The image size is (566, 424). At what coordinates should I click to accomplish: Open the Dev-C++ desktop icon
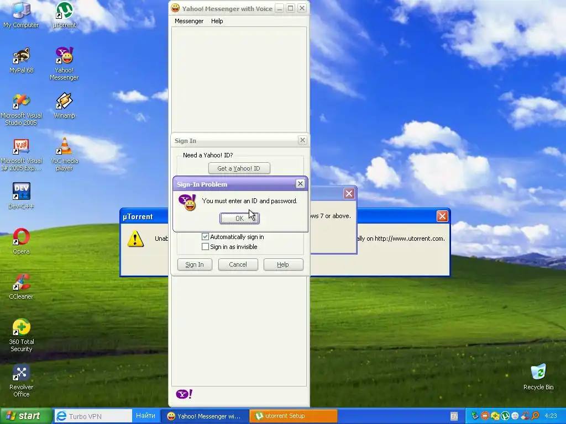point(22,196)
